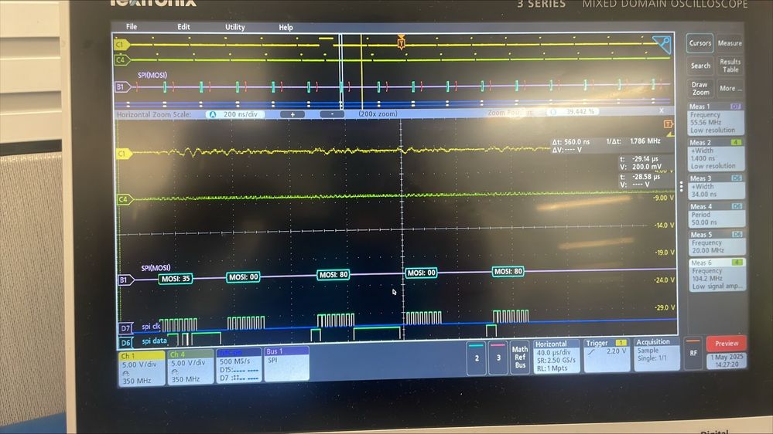Open the Utility menu
This screenshot has width=773, height=434.
coord(234,27)
